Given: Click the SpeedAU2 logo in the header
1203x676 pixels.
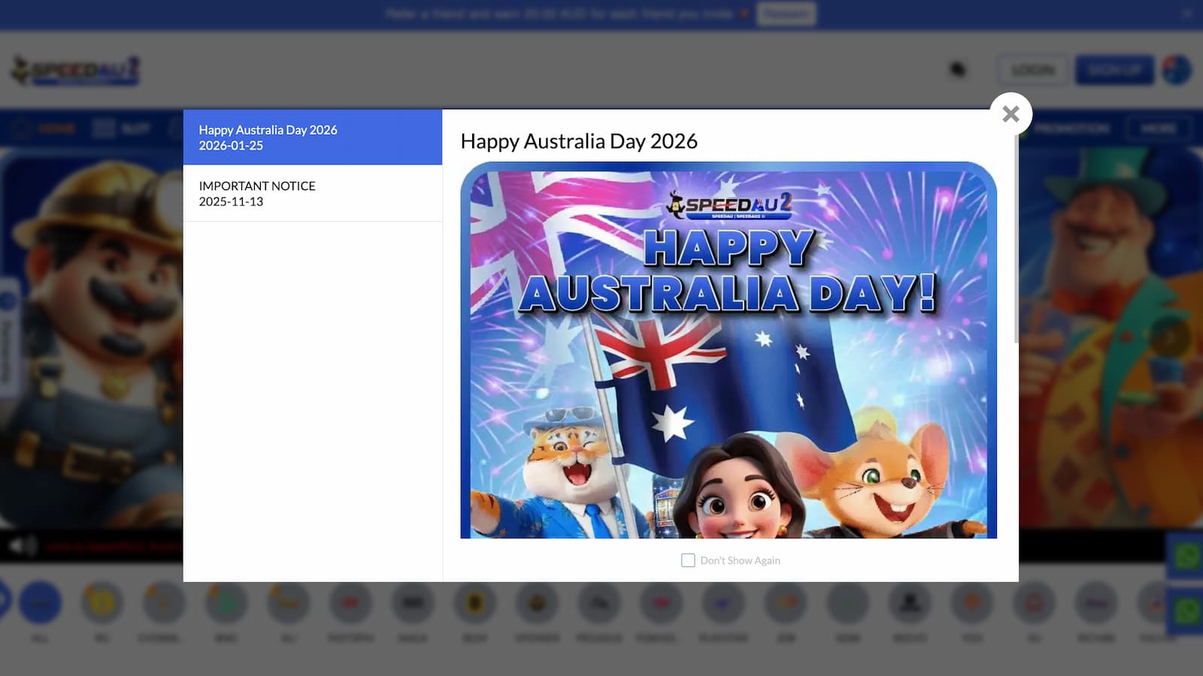Looking at the screenshot, I should pos(75,71).
